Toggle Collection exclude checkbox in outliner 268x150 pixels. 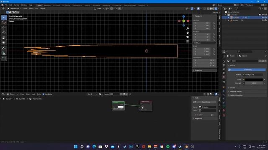pyautogui.click(x=260, y=15)
